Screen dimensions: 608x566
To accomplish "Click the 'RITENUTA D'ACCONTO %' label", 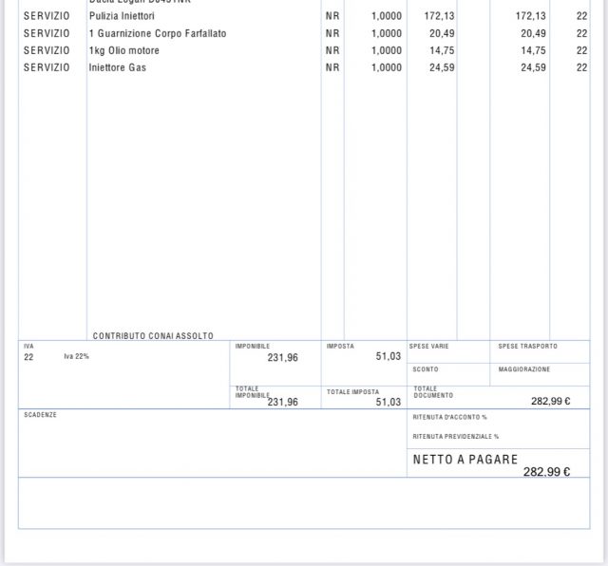I will [449, 417].
